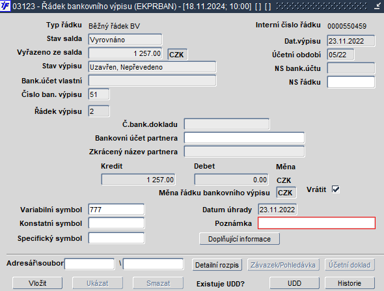Screen dimensions: 384x291
Task: Click the Č.bank.dokladu field
Action: (226, 124)
